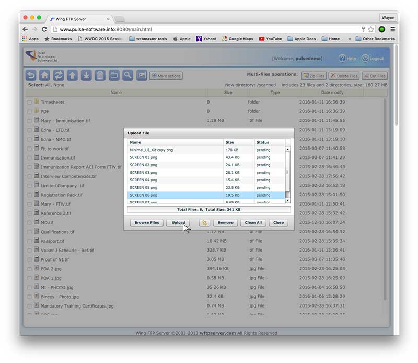Click the Refresh file list icon
This screenshot has height=363, width=418.
click(59, 75)
